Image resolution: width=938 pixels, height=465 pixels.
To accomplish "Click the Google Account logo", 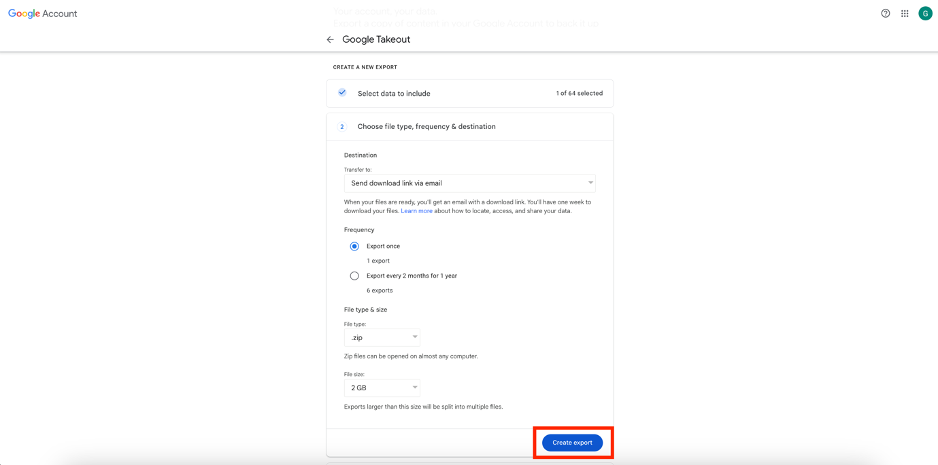I will click(42, 14).
